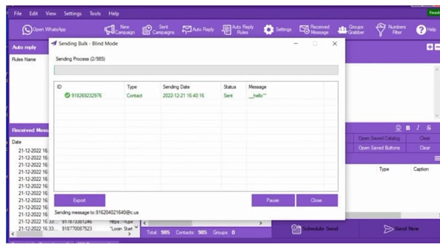Viewport: 440px width, 248px height.
Task: Launch Numbers Filter tool
Action: click(391, 30)
